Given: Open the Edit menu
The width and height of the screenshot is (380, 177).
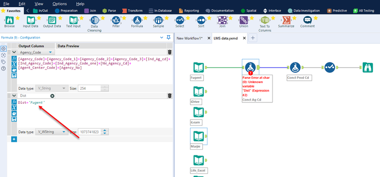Looking at the screenshot, I should click(22, 4).
